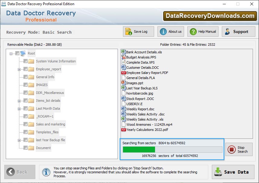Screen dimensions: 259x183
Task: Open the About us dialog
Action: (x=171, y=32)
